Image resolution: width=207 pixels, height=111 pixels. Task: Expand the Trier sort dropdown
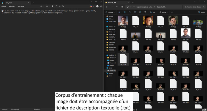(153, 12)
